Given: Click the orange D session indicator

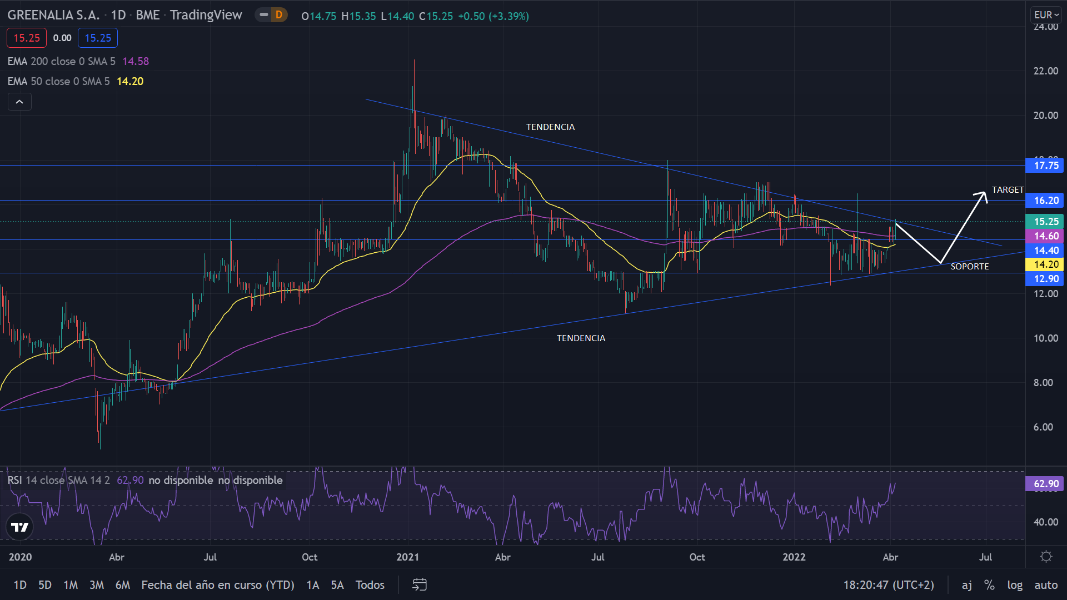Looking at the screenshot, I should (x=279, y=15).
